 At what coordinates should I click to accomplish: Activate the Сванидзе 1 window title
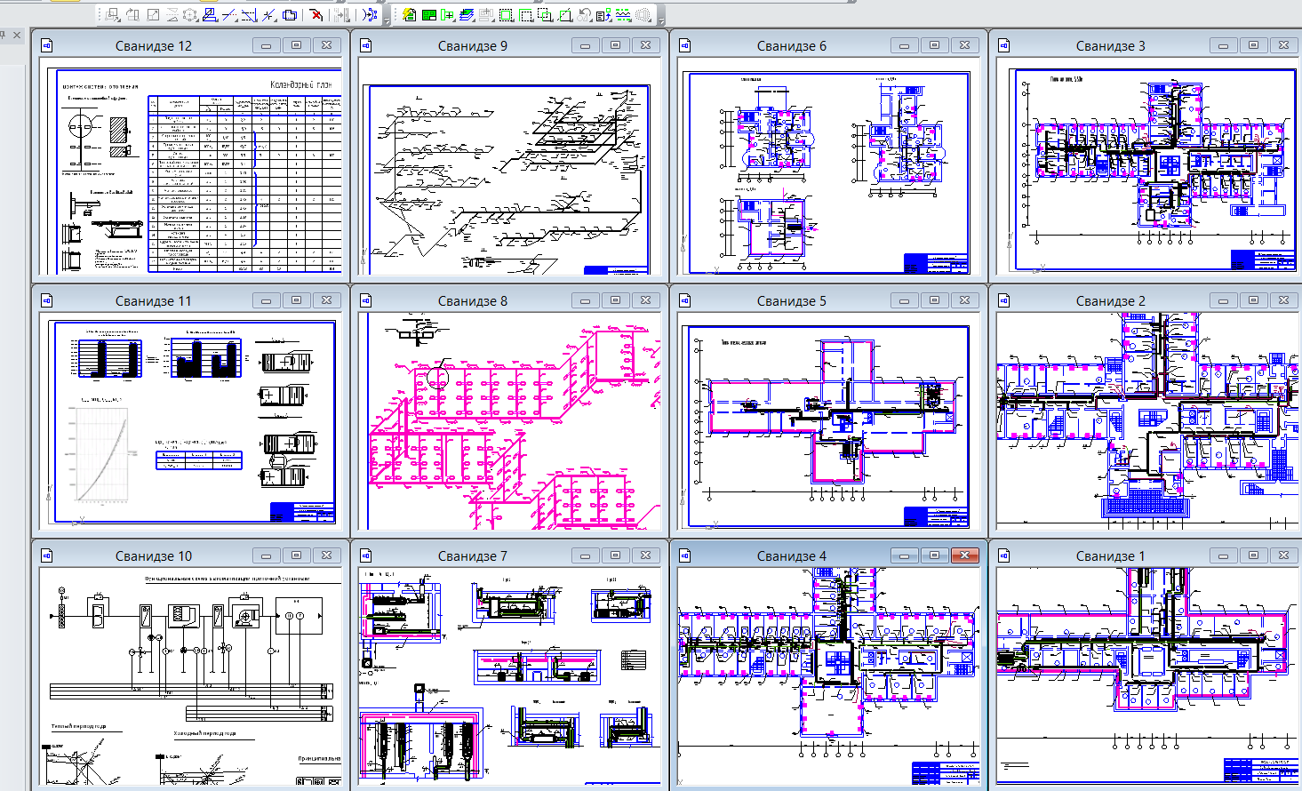[x=1111, y=555]
